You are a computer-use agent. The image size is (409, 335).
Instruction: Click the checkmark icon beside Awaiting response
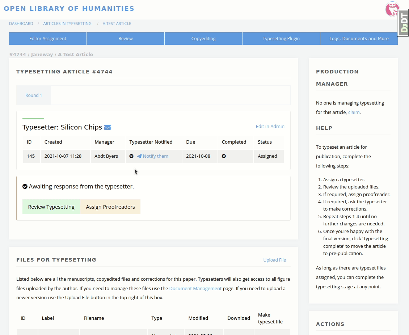(25, 187)
